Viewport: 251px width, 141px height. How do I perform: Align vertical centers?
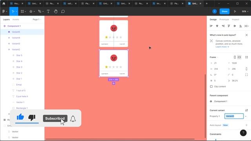tap(235, 26)
